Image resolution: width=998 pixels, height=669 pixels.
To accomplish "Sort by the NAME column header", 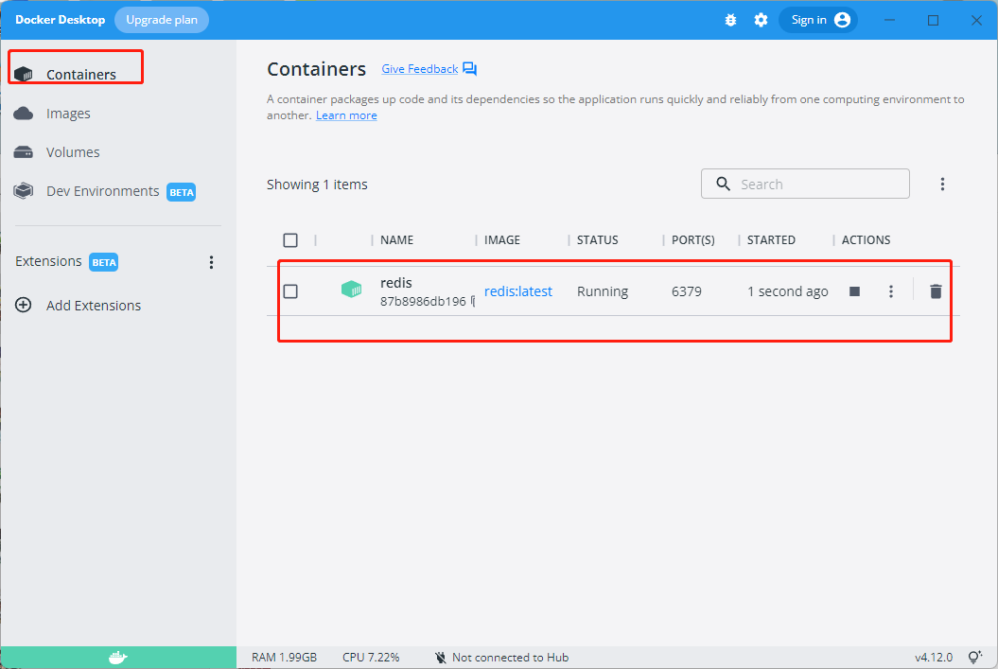I will pos(396,240).
